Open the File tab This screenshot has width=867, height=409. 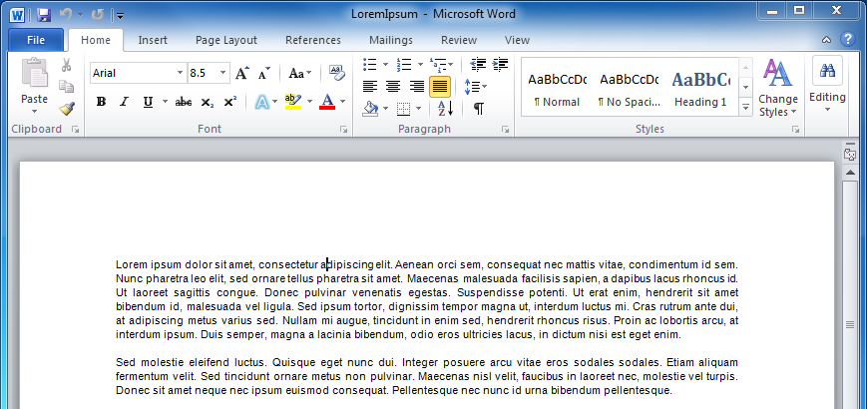(36, 40)
